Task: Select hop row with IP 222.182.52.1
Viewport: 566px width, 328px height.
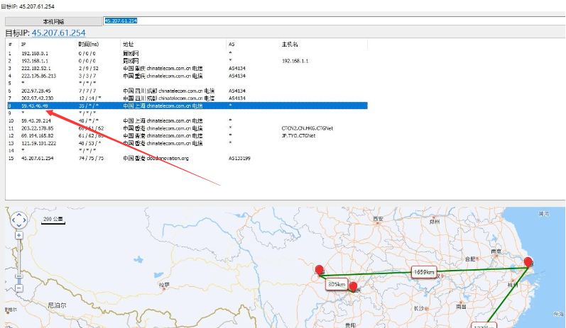Action: click(187, 69)
